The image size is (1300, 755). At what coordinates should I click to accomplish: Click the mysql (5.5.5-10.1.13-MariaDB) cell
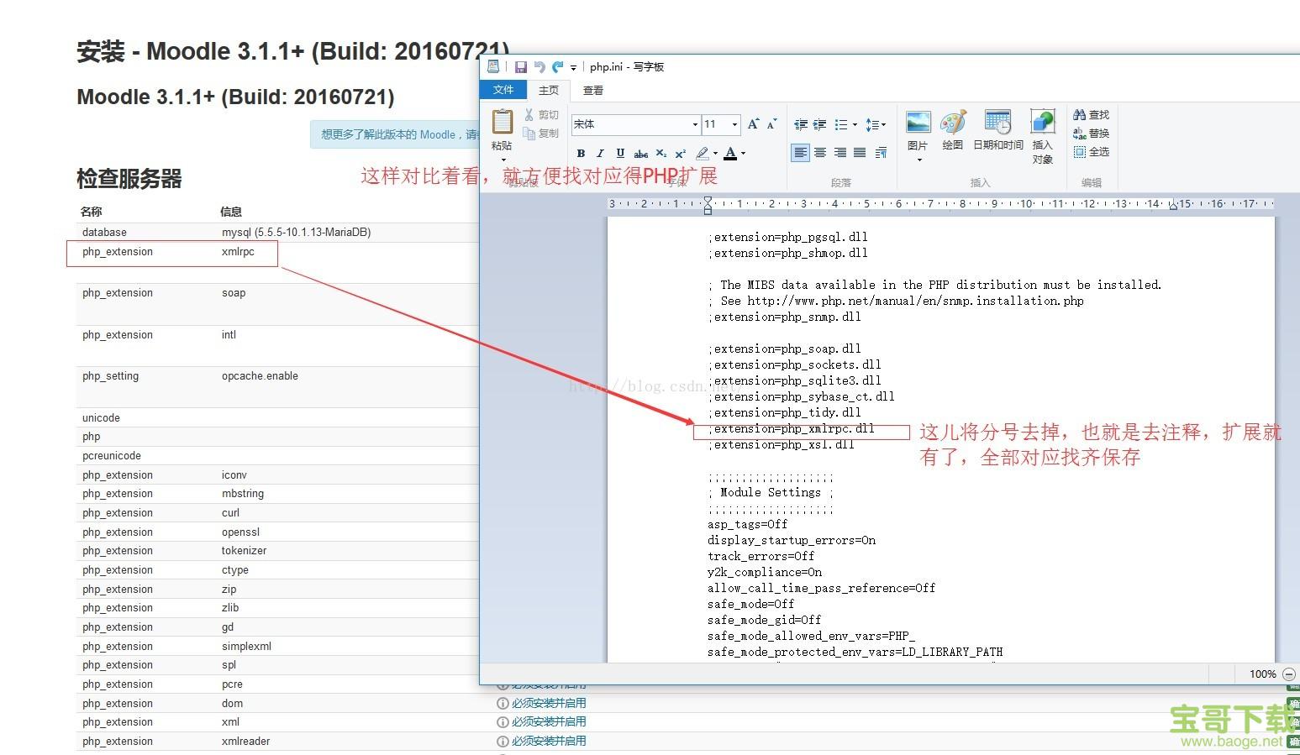pos(297,232)
